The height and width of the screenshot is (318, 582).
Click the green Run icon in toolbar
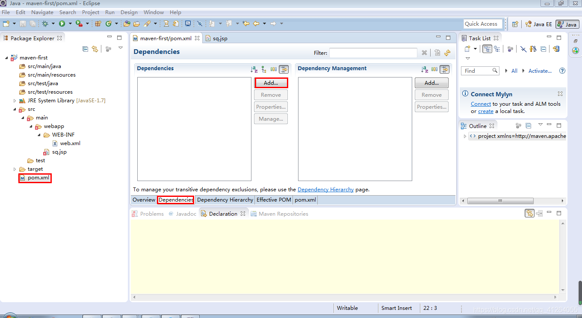pyautogui.click(x=62, y=24)
